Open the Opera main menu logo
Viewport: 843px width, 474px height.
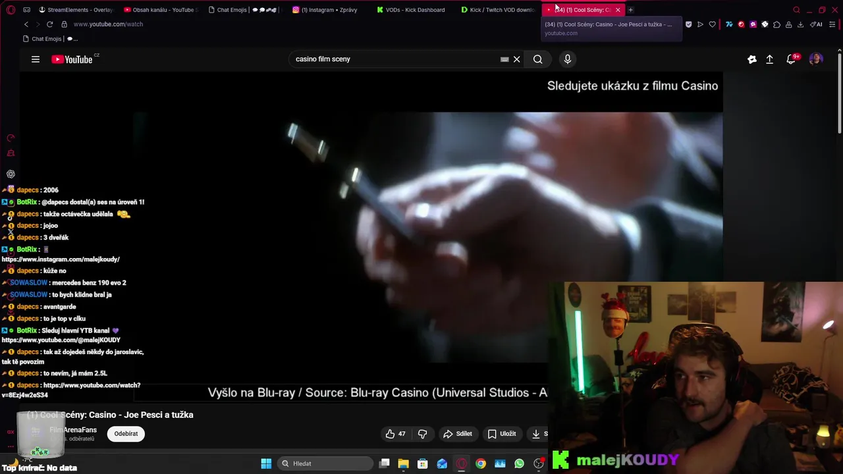(x=11, y=10)
